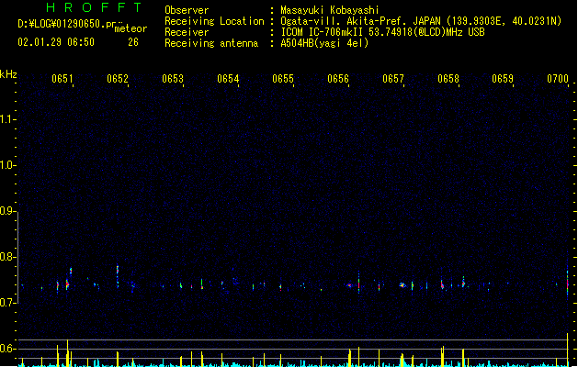Screen dimensions: 578x367
Task: Click the Observer name Masayuki Kobayashi
Action: point(330,10)
